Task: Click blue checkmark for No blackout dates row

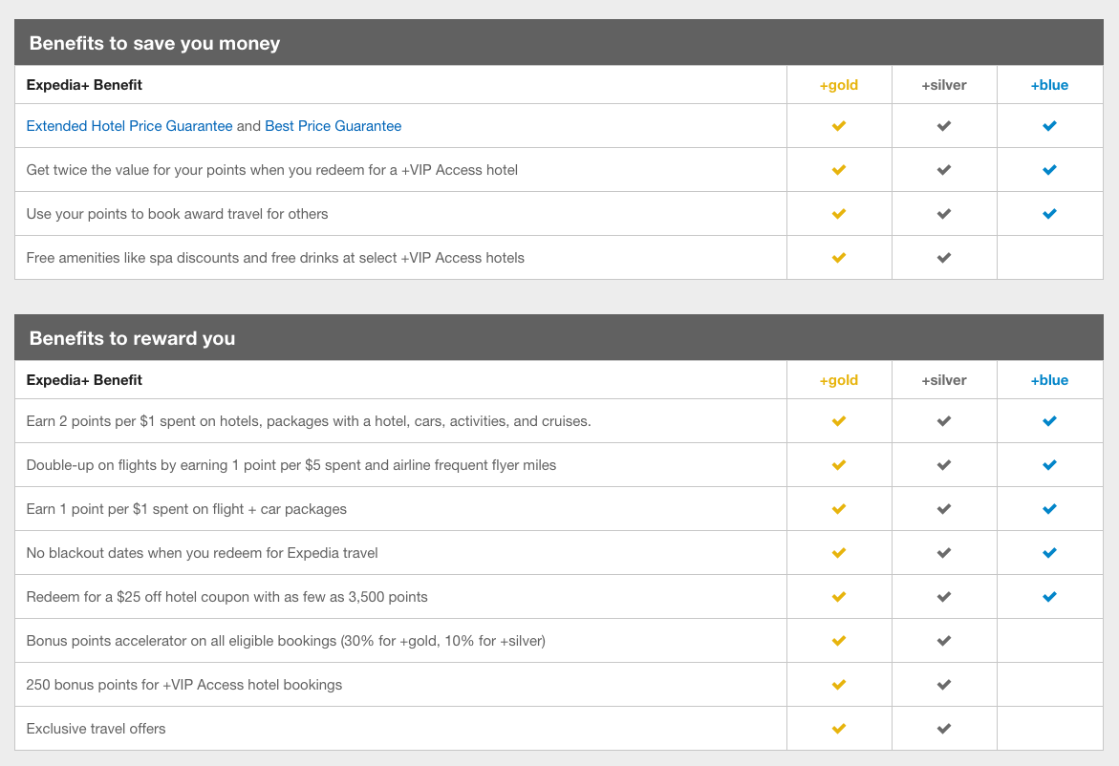Action: 1050,553
